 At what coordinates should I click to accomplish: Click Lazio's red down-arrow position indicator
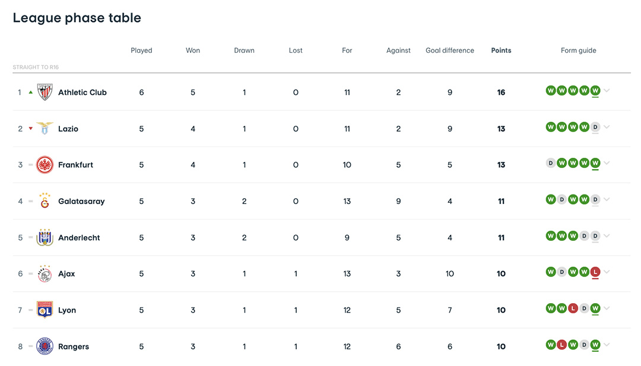(x=31, y=129)
